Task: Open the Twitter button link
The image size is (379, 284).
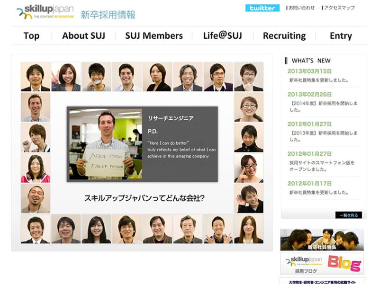Action: point(262,8)
